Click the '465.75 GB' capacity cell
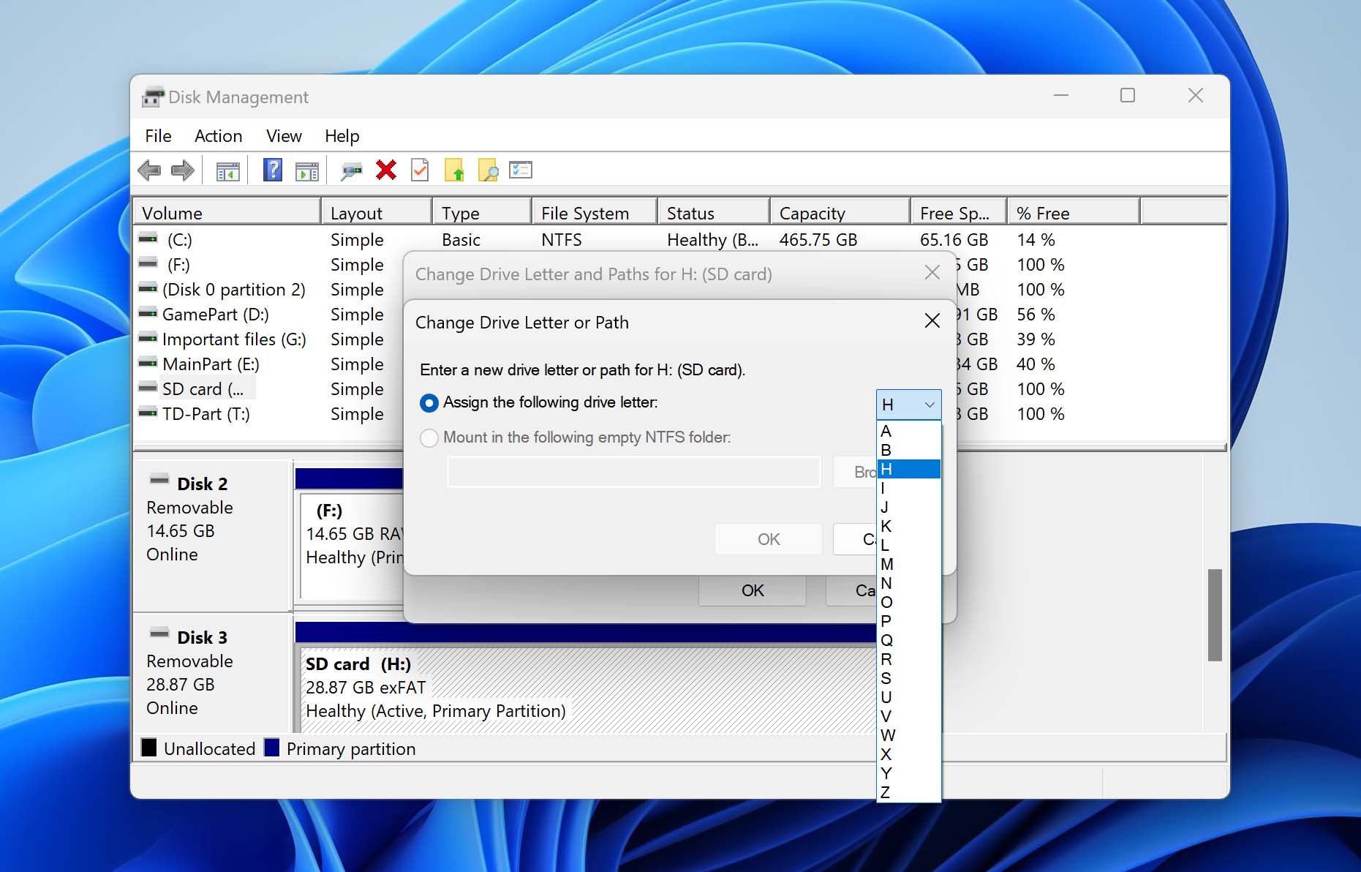This screenshot has height=872, width=1361. [818, 240]
